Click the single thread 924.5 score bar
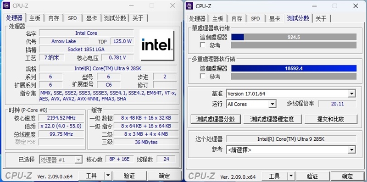367x182 pixels. 294,37
